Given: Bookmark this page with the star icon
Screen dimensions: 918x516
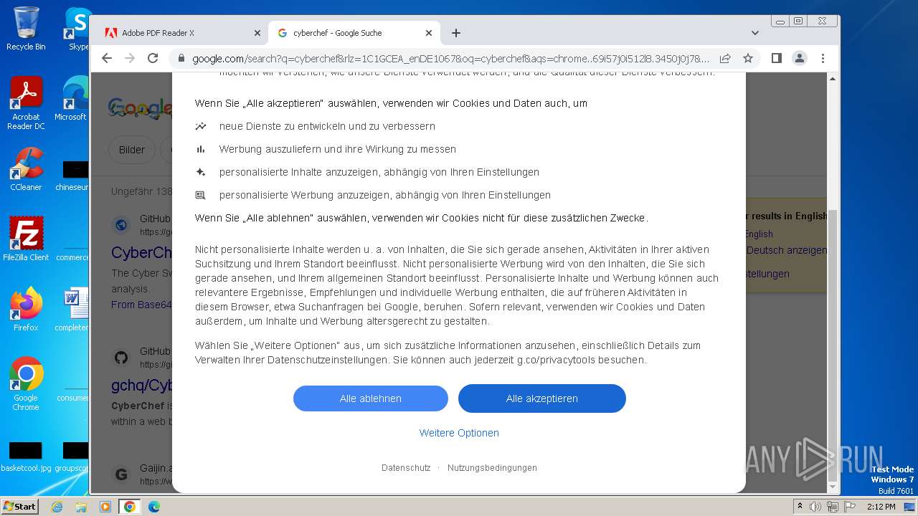Looking at the screenshot, I should click(748, 58).
